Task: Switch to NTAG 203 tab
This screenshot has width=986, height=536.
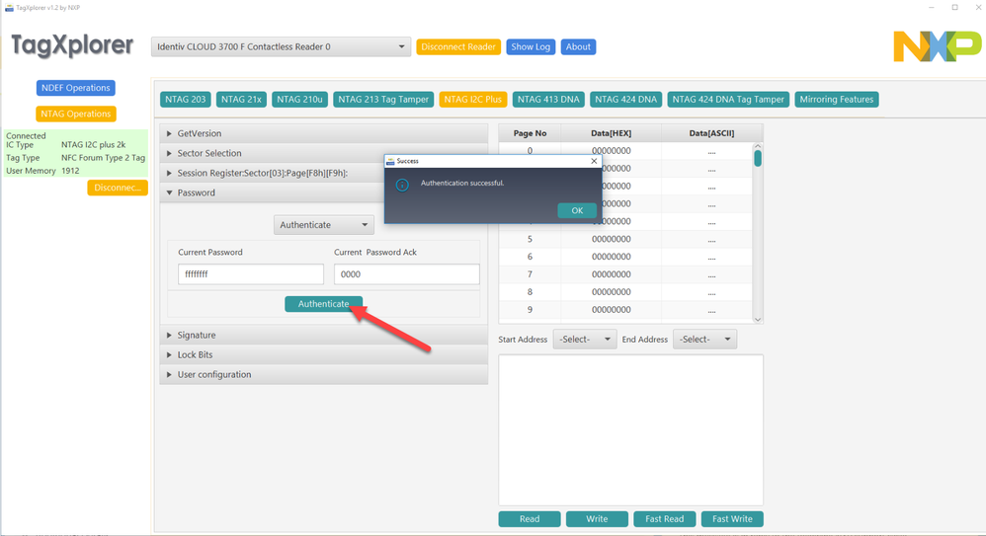Action: click(186, 100)
